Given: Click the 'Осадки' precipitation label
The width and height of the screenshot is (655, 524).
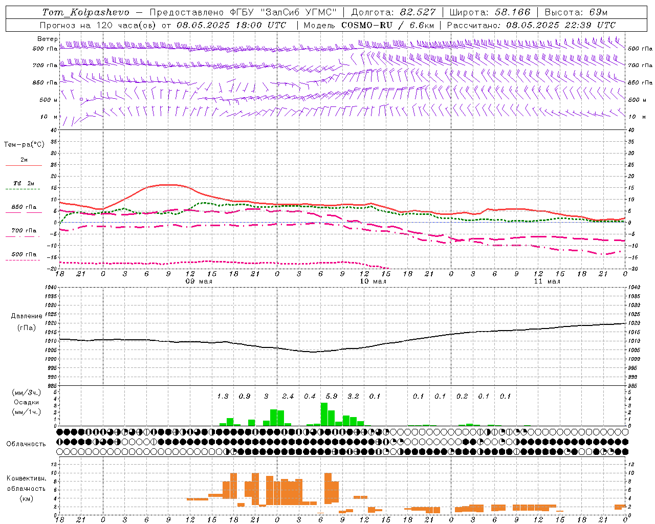Looking at the screenshot, I should point(27,402).
